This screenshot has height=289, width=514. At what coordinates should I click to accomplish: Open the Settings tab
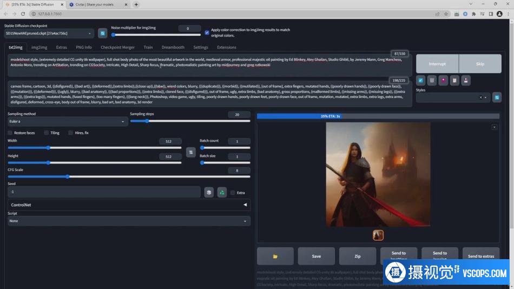tap(201, 47)
